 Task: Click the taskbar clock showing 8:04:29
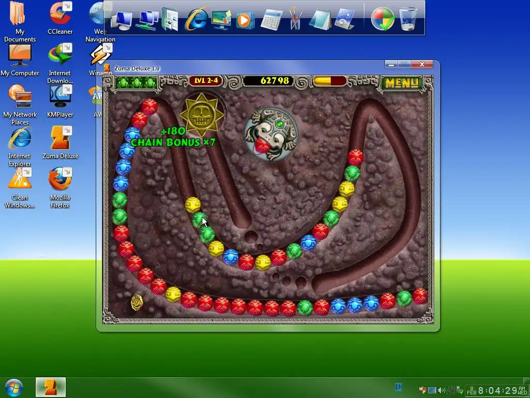(x=497, y=391)
